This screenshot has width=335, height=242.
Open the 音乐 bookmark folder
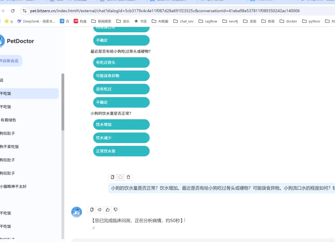123,21
